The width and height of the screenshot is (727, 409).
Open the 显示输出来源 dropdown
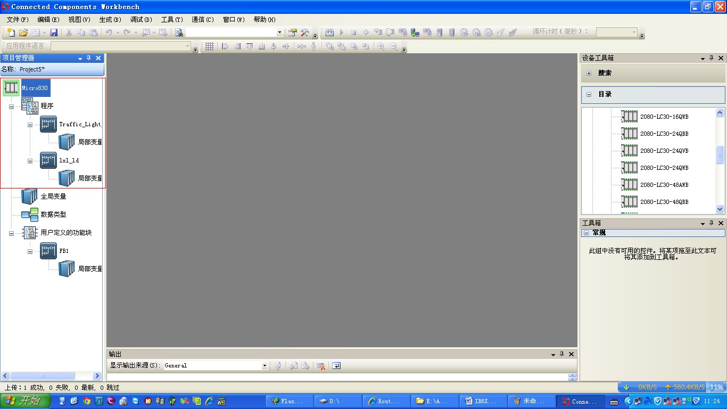(265, 366)
